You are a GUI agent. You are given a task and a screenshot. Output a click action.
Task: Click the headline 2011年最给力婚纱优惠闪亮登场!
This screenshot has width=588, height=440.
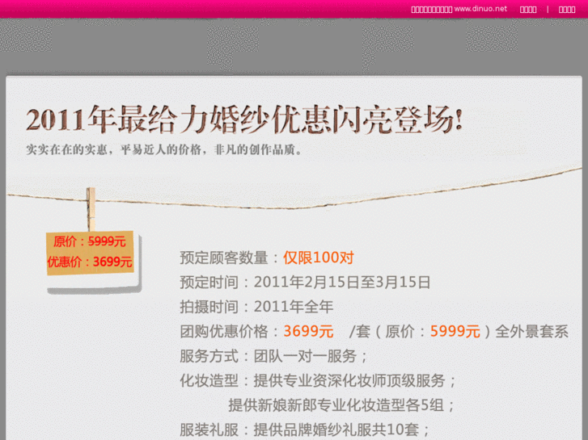(x=244, y=119)
